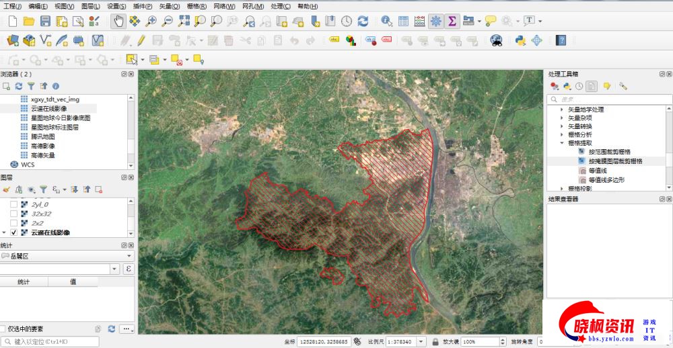Toggle Statistical Summary sigma icon
673x348 pixels.
pyautogui.click(x=452, y=21)
